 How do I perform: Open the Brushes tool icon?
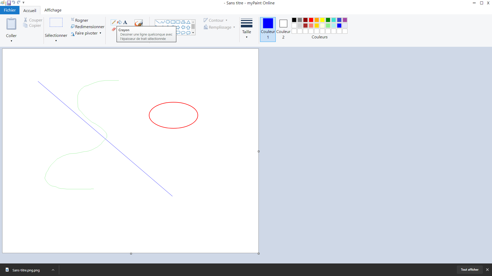tap(138, 23)
